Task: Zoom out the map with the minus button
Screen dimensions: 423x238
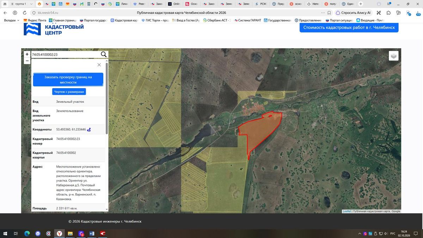Action: pyautogui.click(x=27, y=61)
